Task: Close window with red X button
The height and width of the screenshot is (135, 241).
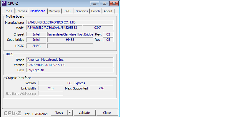Action: 114,3
